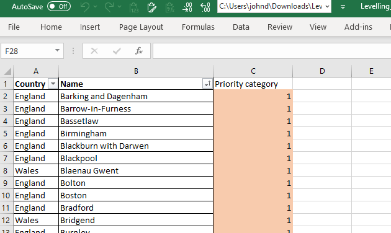Switch to the Data tab
Screen dimensions: 391x233
(241, 27)
